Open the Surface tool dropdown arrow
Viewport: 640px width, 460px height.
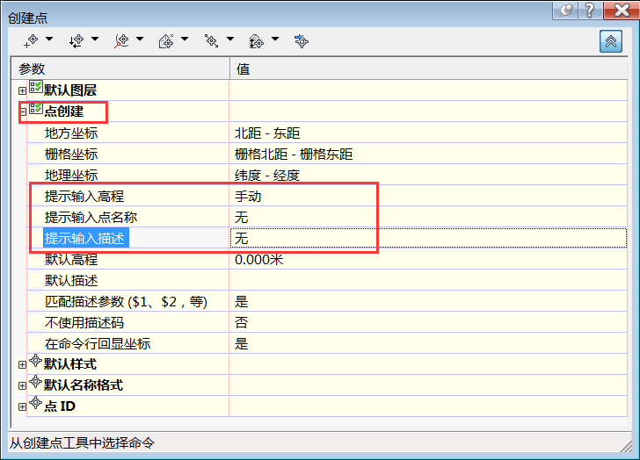click(185, 40)
